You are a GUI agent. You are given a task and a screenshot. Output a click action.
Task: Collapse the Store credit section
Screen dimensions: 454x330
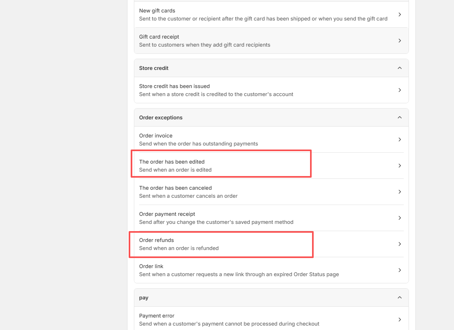(399, 68)
